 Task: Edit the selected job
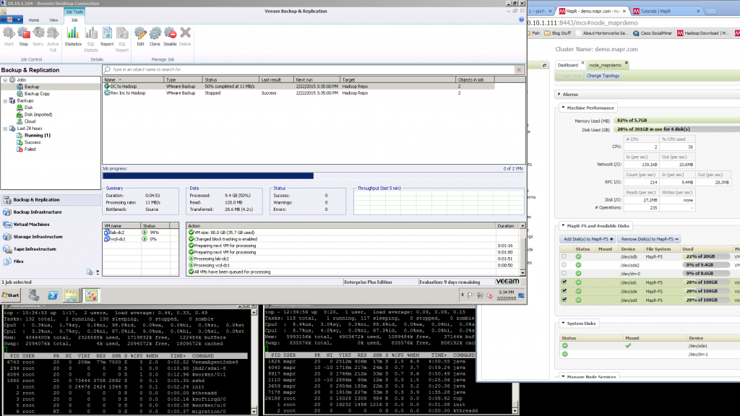(x=140, y=36)
